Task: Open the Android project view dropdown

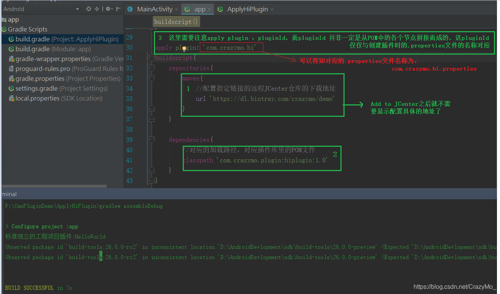Action: pyautogui.click(x=78, y=9)
